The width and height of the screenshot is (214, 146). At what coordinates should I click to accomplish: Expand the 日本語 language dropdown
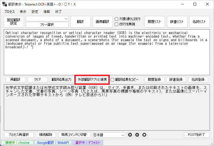coord(109,135)
